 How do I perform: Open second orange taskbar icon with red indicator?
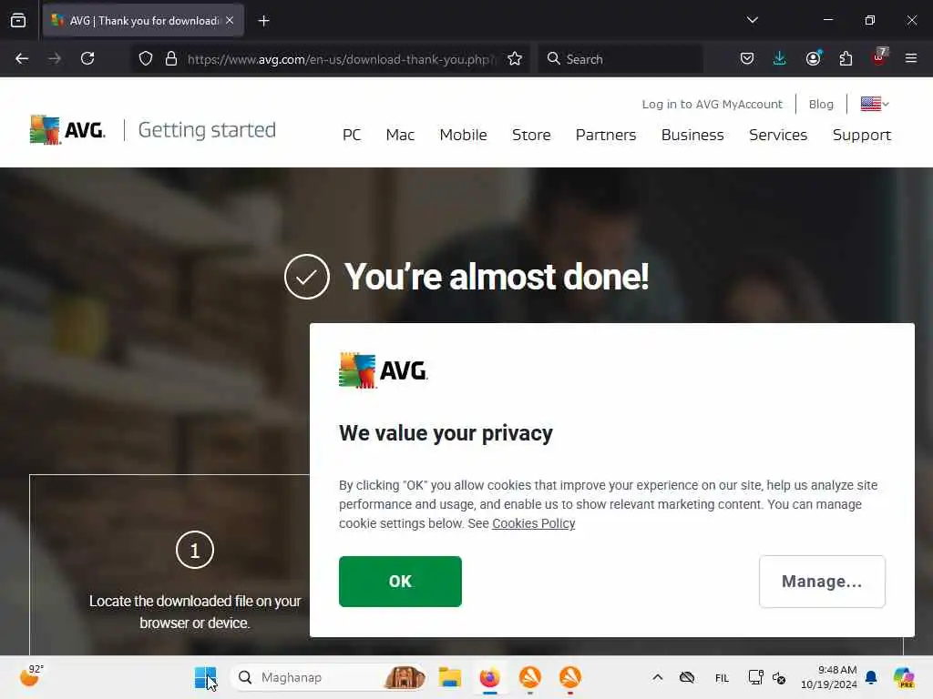click(x=570, y=677)
